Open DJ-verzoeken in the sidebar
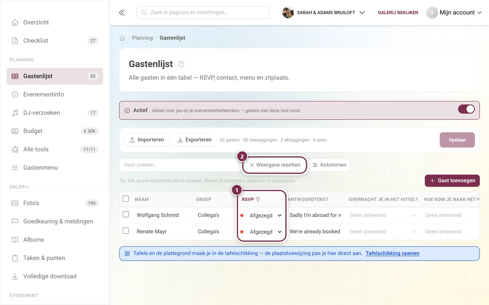The height and width of the screenshot is (305, 489). 55,113
